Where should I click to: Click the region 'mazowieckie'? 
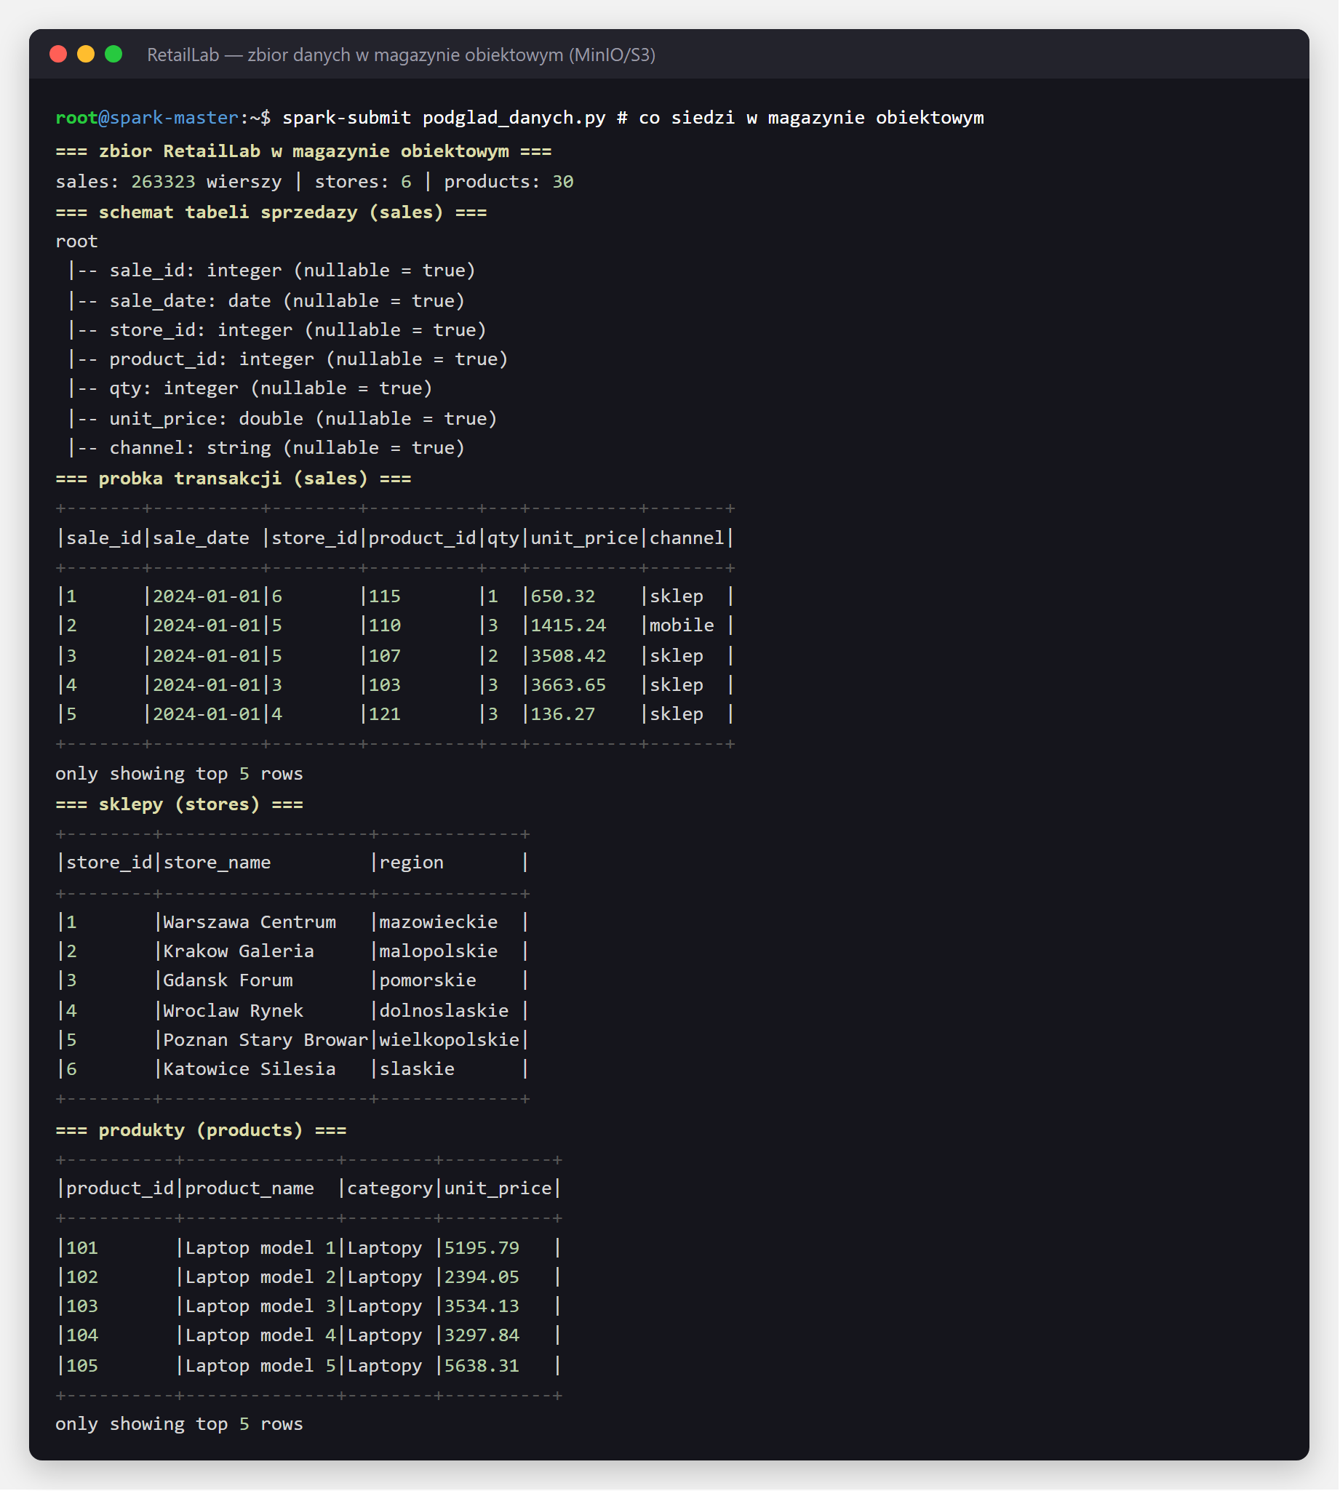(x=439, y=922)
